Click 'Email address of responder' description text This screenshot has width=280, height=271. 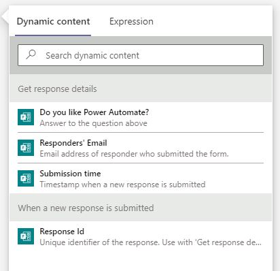coord(134,154)
